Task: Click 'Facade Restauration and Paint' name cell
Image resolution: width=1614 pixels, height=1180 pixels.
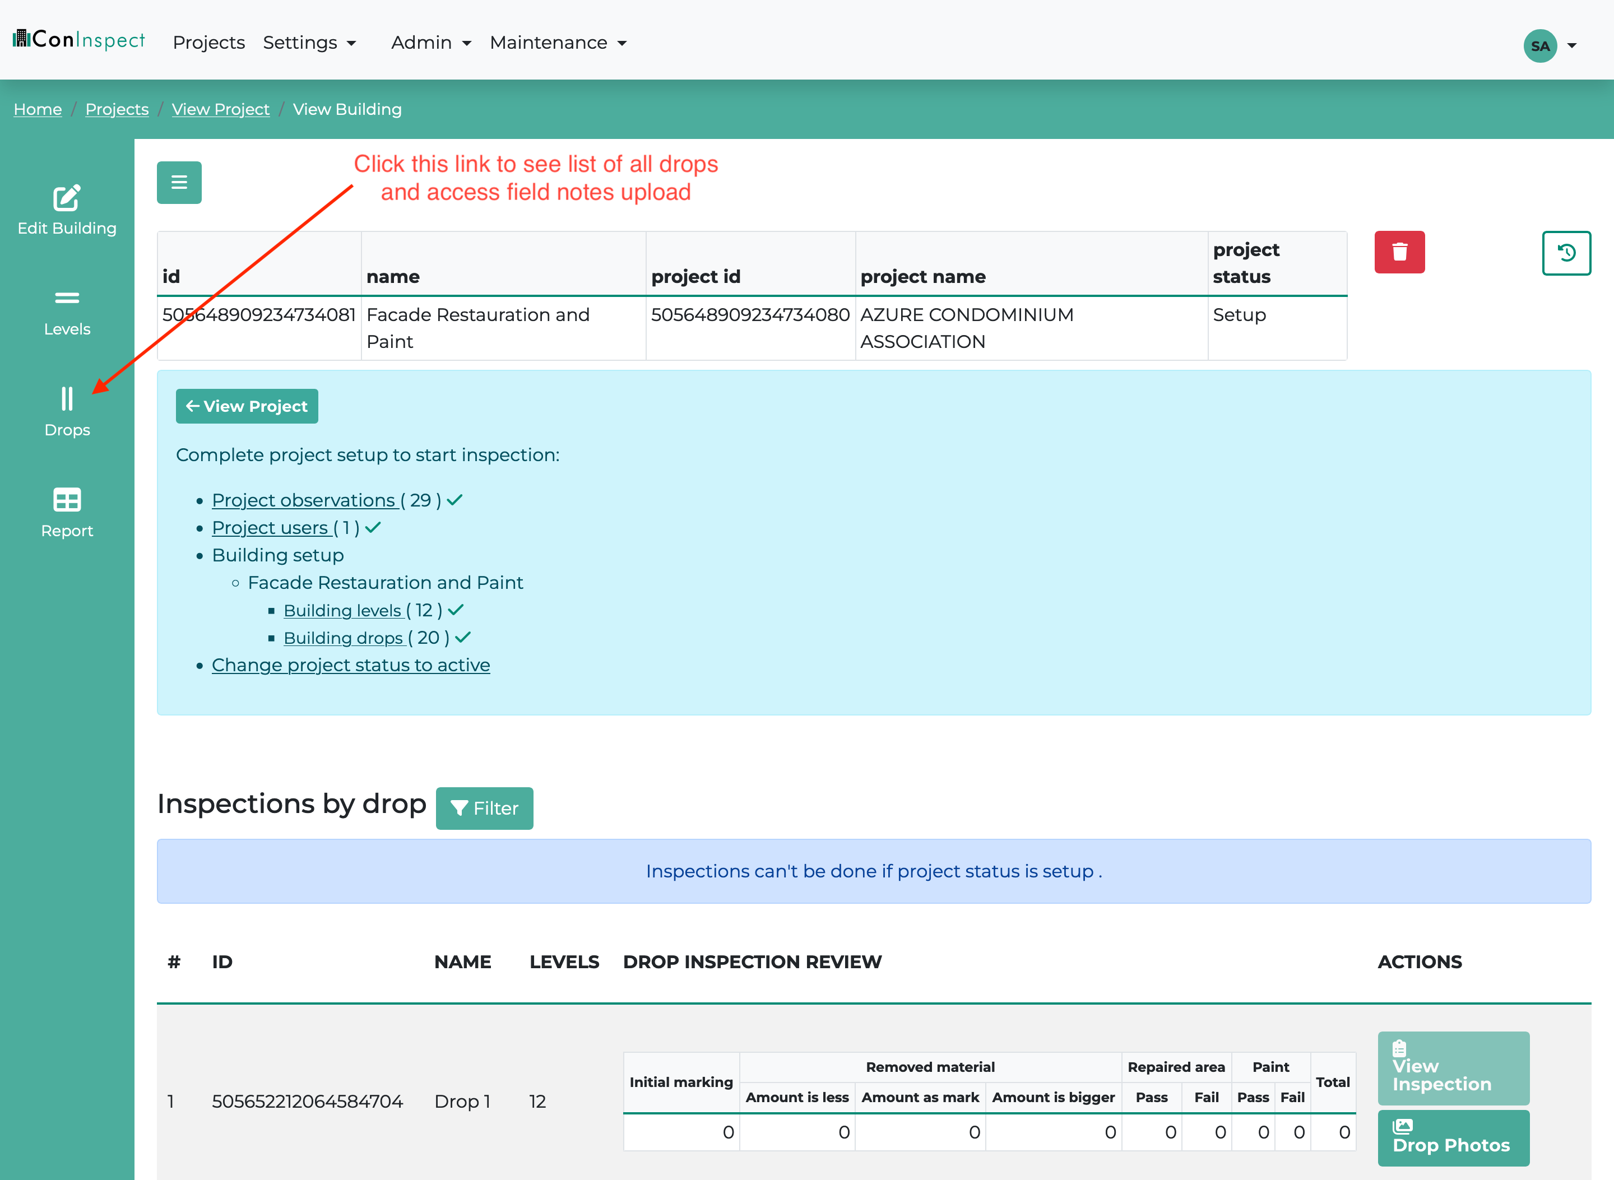Action: (503, 328)
